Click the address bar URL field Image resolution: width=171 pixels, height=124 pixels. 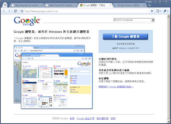tap(87, 11)
